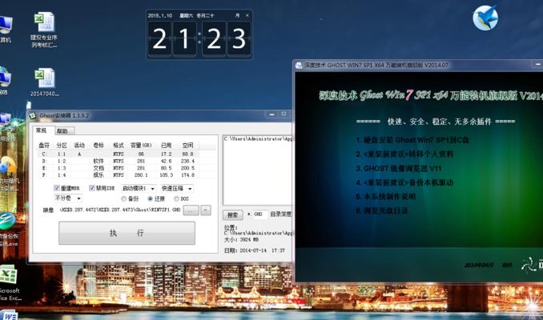Click the 盘符 column header

click(44, 146)
